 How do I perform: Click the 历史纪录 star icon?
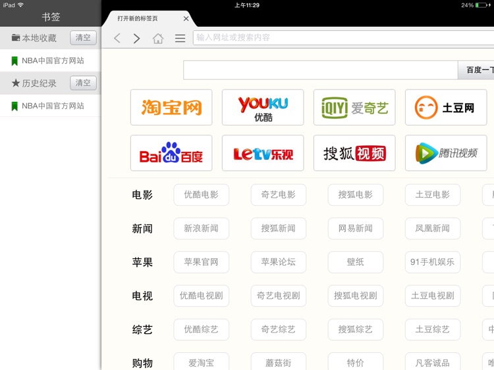tap(16, 83)
